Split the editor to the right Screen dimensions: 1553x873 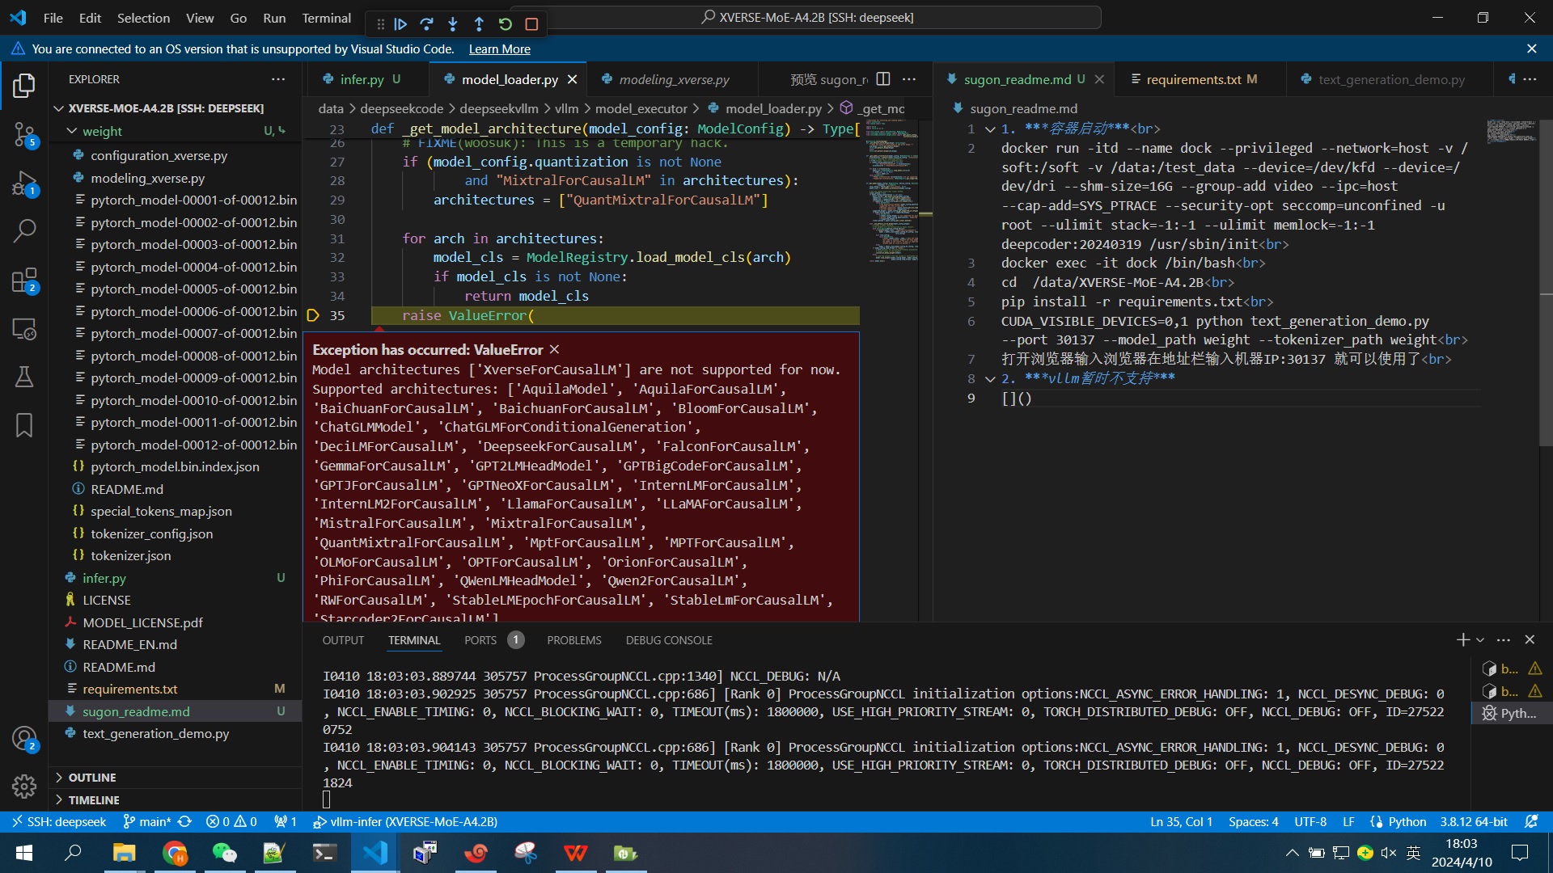click(x=883, y=79)
